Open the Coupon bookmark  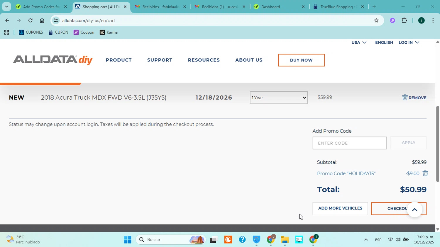[x=84, y=33]
